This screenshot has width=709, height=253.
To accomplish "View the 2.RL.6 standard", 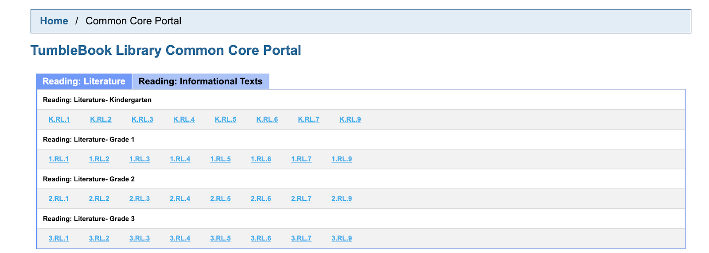I will (x=261, y=199).
